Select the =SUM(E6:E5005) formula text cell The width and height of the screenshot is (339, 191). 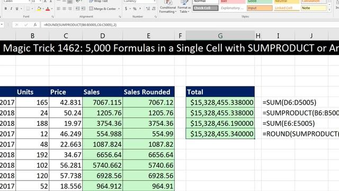[288, 124]
